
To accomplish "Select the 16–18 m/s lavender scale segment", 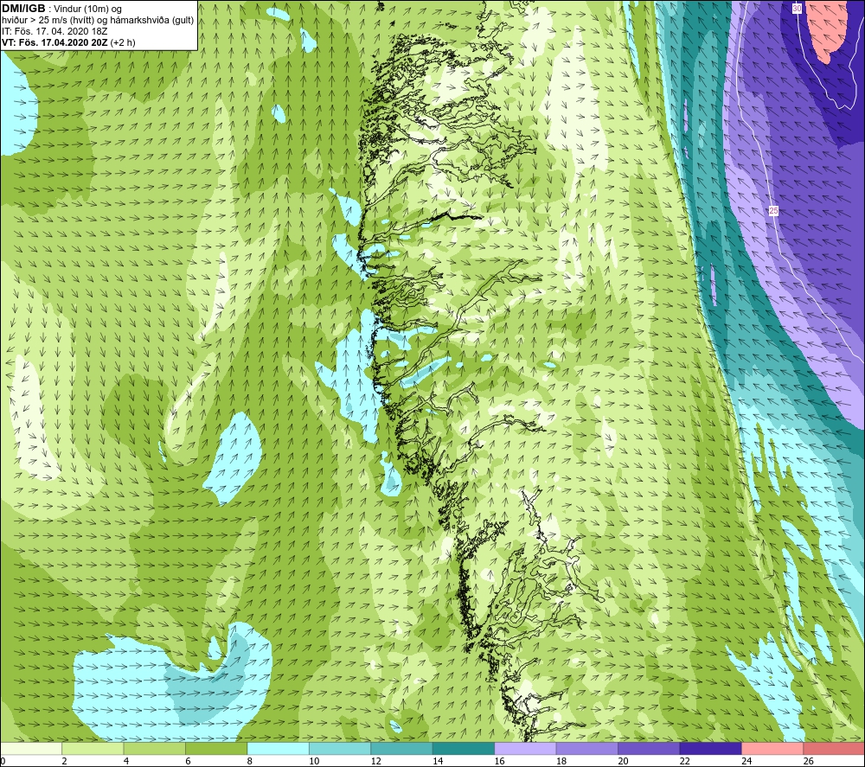I will coord(525,748).
